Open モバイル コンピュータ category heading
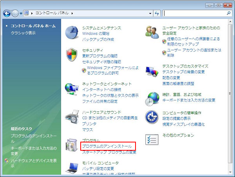The image size is (235, 177). [100, 163]
